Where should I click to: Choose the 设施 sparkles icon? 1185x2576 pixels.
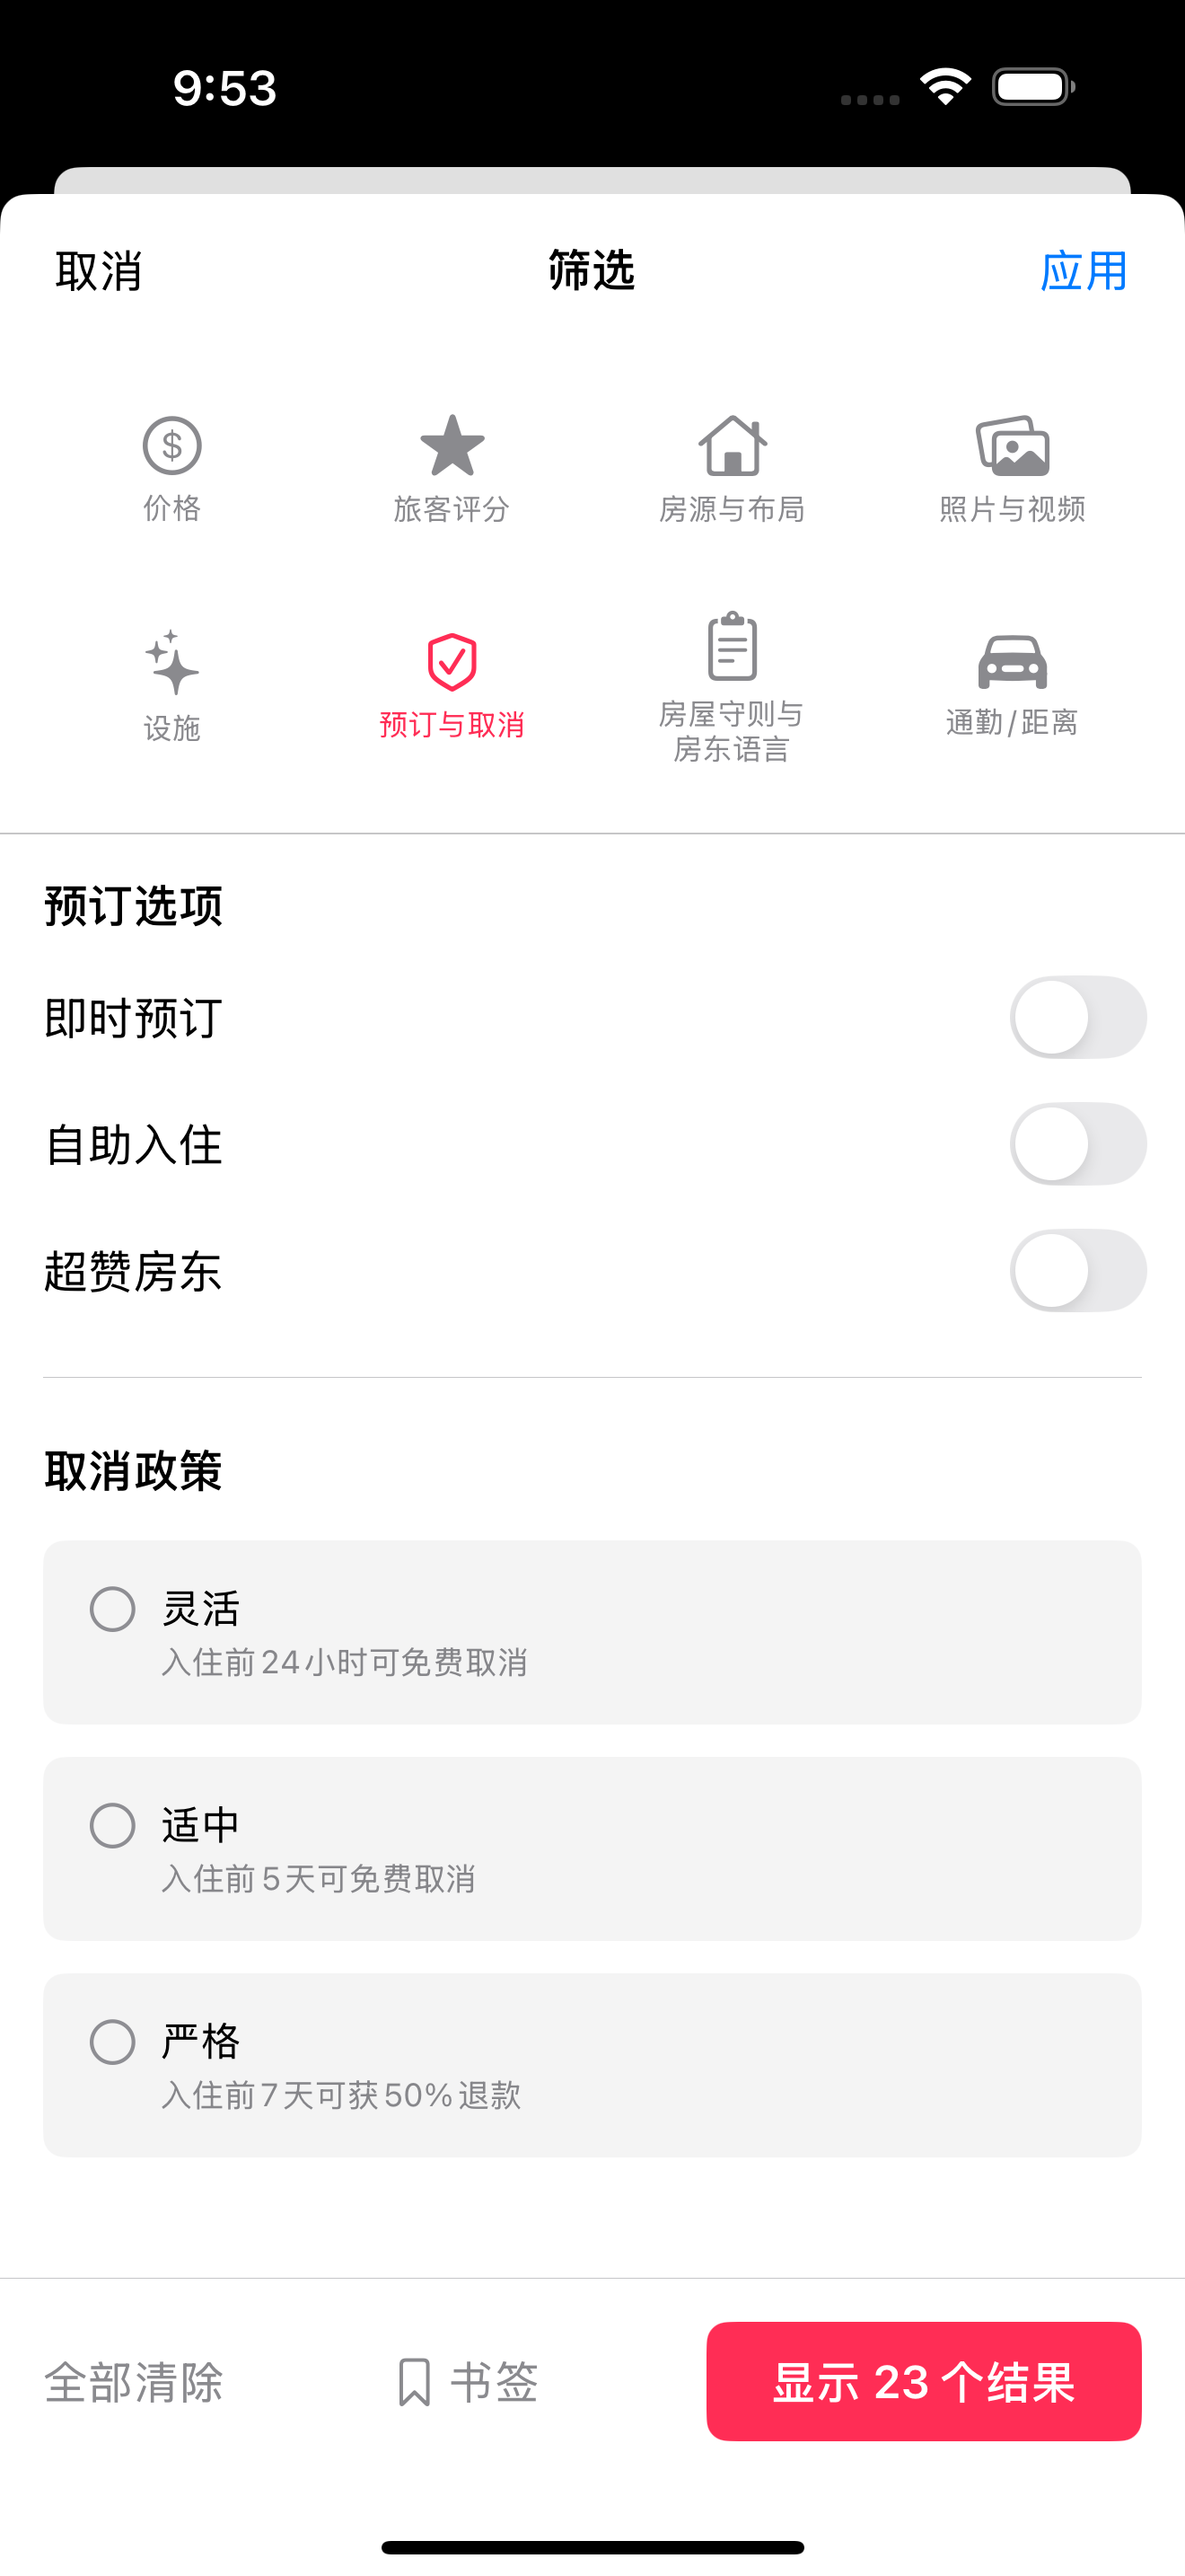[171, 662]
